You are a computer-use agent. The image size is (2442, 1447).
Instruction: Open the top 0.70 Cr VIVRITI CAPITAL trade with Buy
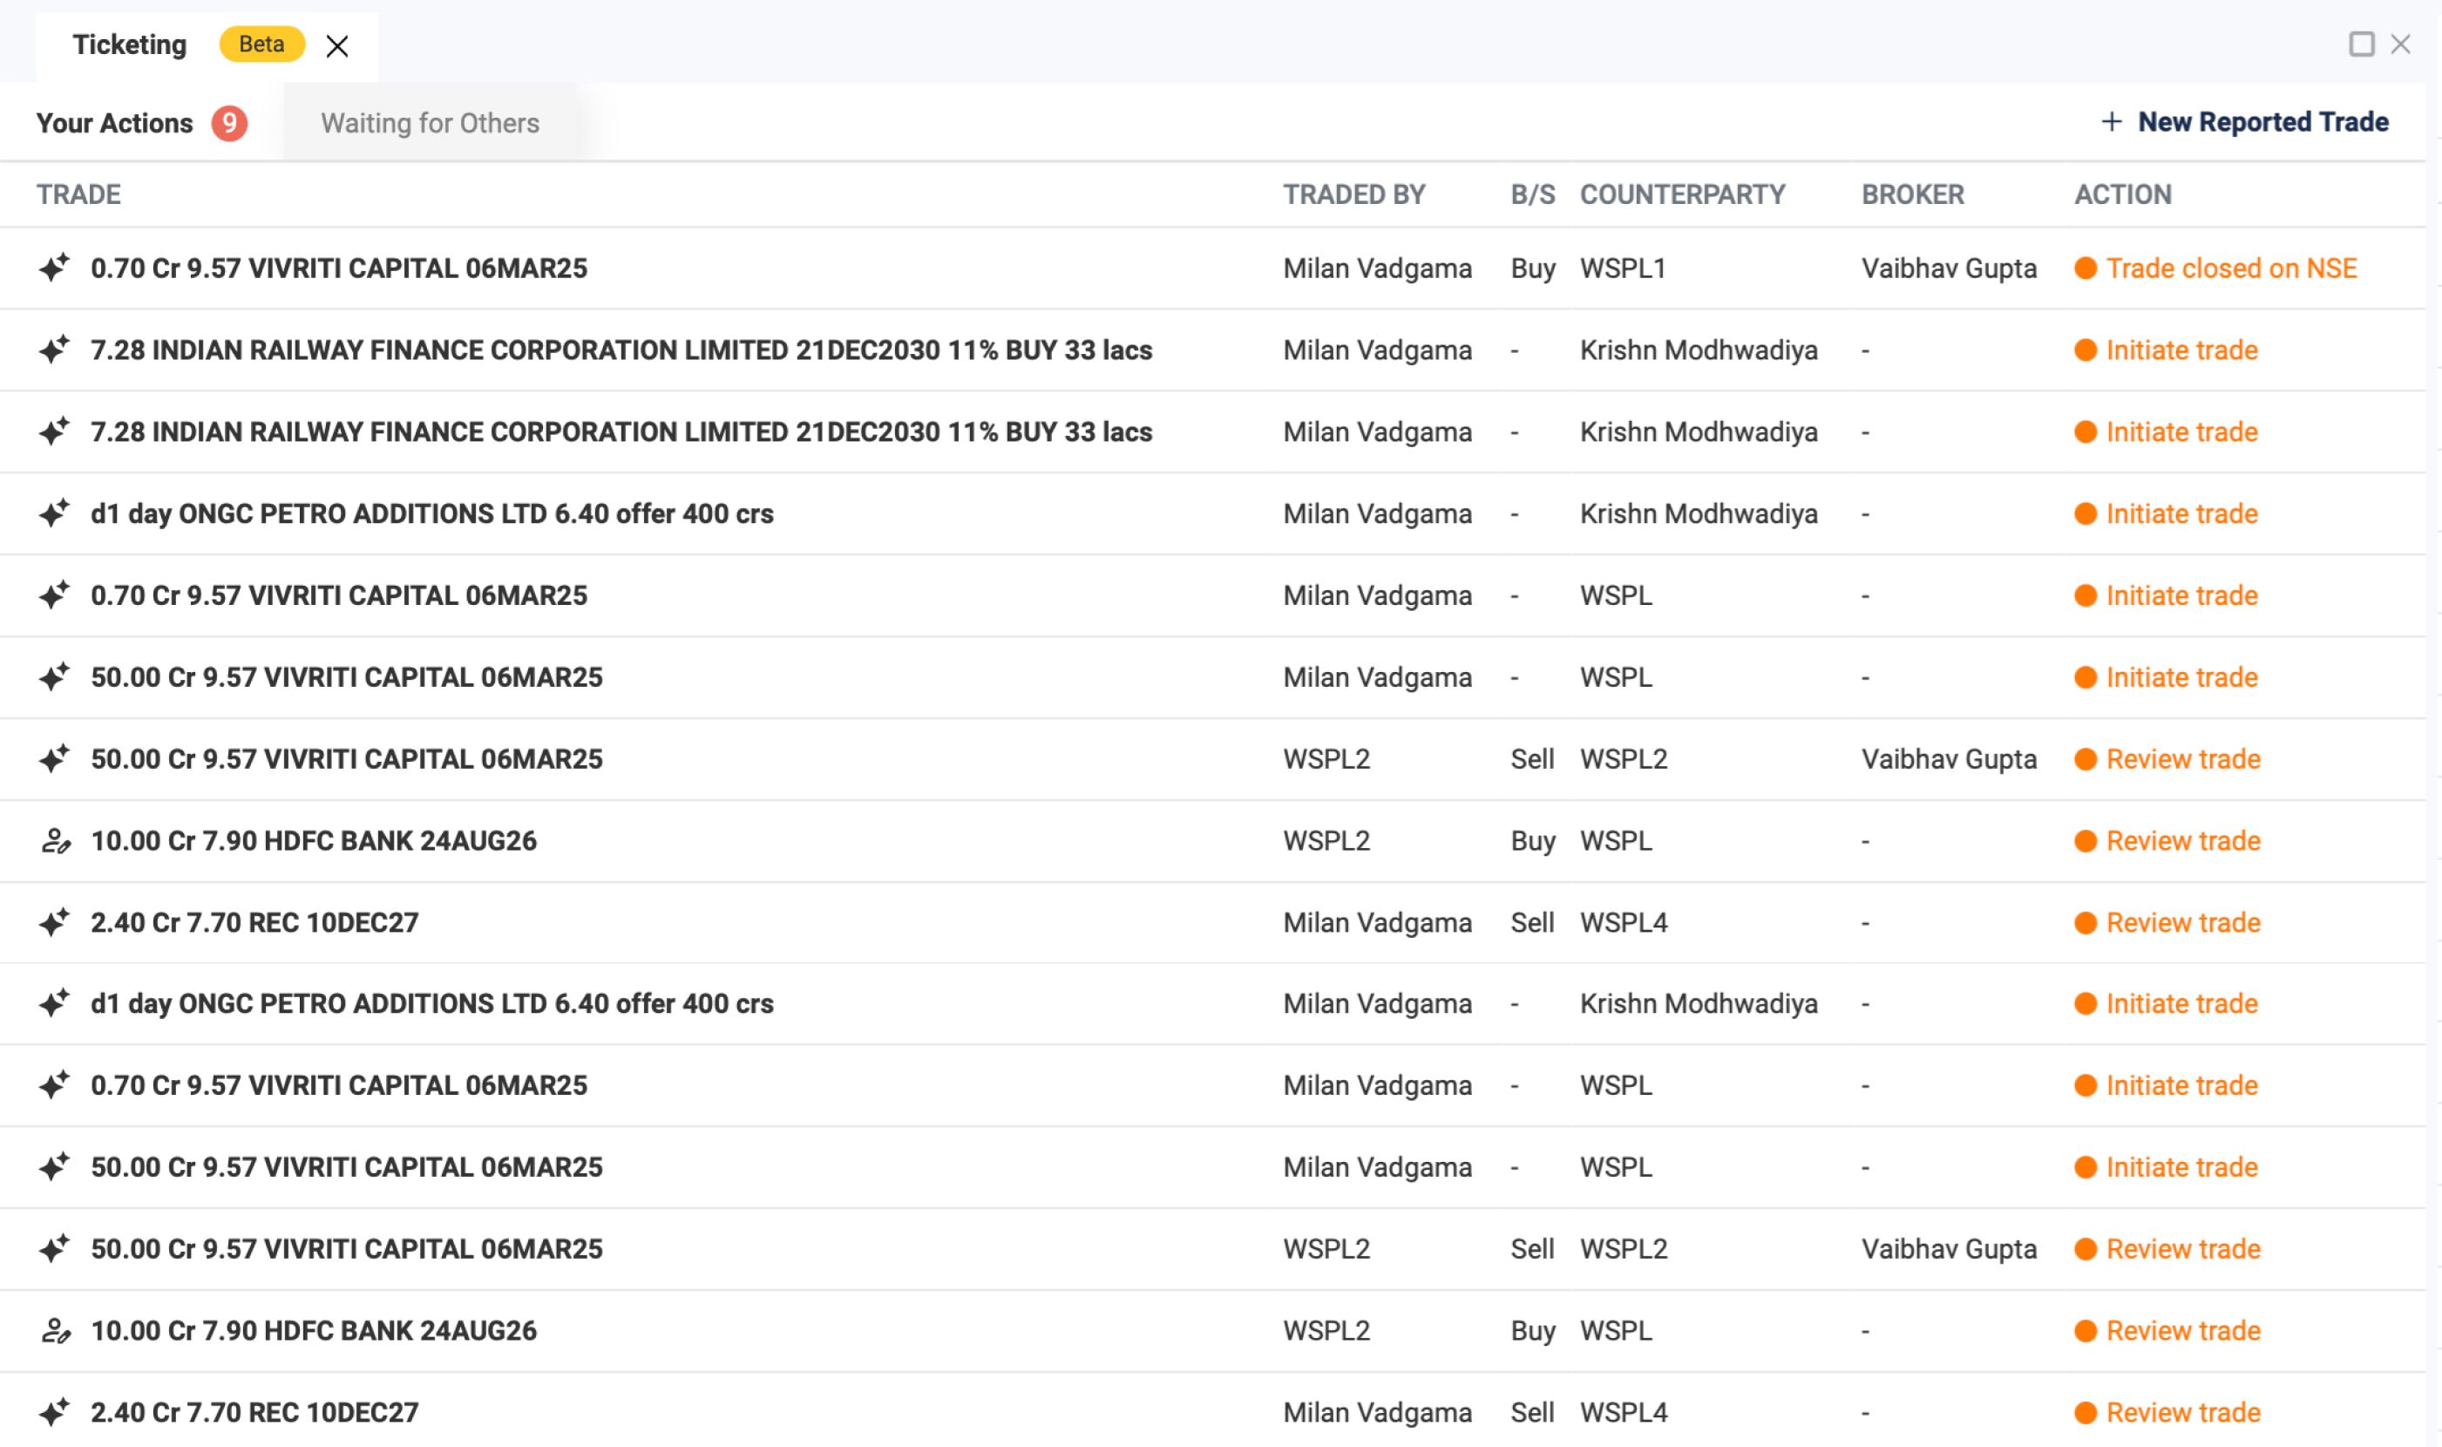339,268
